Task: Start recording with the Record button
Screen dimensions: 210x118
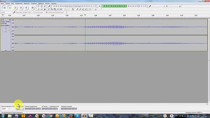Action: tap(32, 8)
